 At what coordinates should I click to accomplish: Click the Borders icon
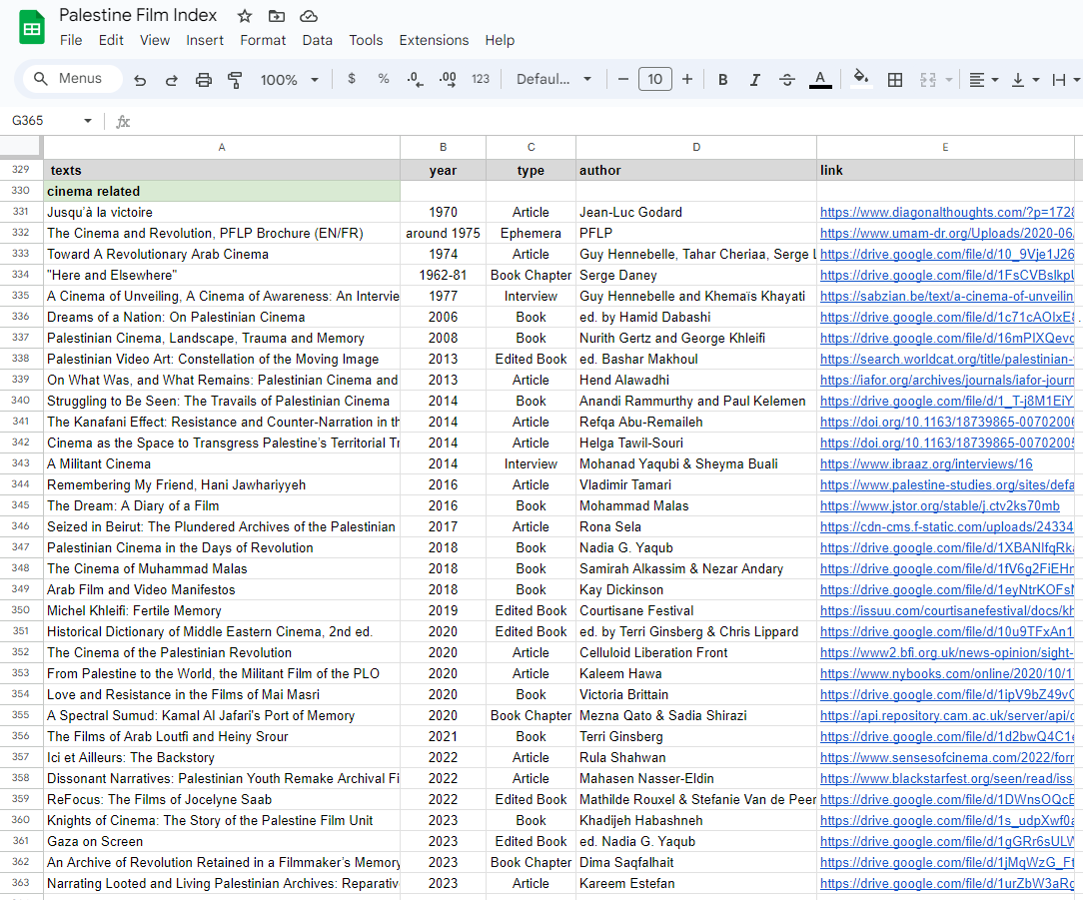click(895, 80)
